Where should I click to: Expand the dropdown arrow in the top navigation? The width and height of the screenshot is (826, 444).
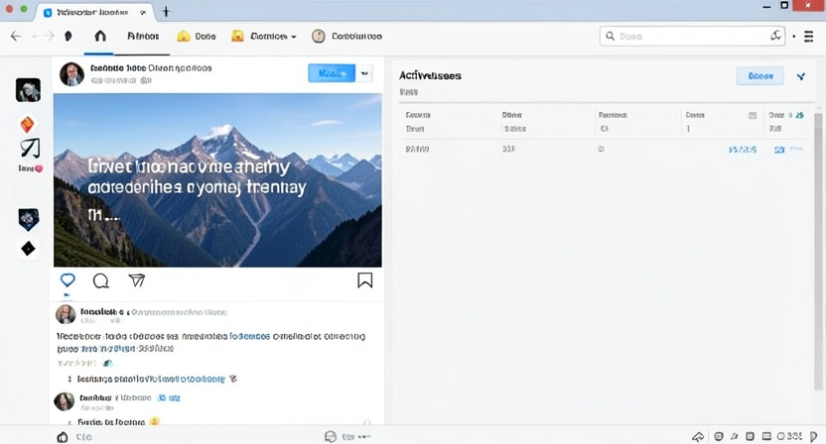[x=294, y=37]
